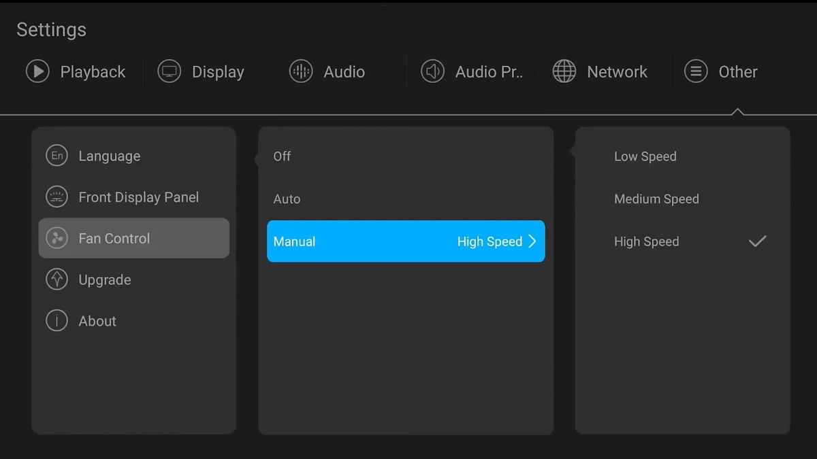Viewport: 817px width, 459px height.
Task: Turn the fan Off
Action: [x=282, y=156]
